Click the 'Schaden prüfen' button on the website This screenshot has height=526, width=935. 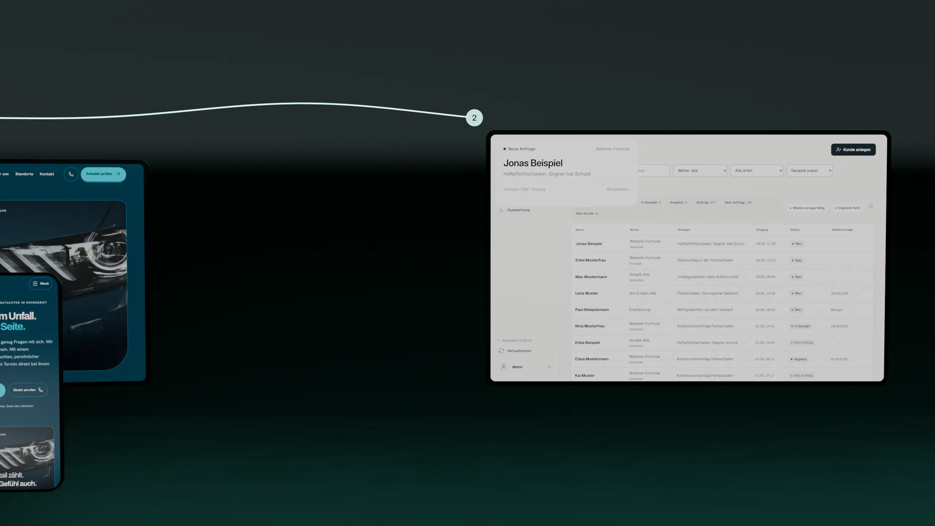103,174
